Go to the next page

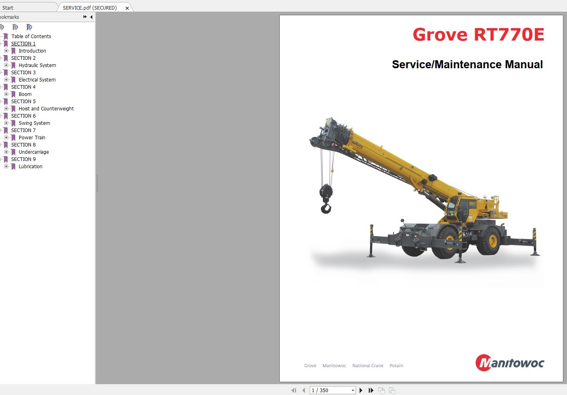coord(361,390)
